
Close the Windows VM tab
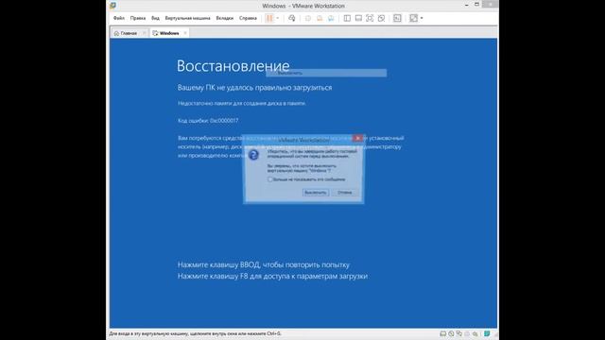click(x=185, y=33)
